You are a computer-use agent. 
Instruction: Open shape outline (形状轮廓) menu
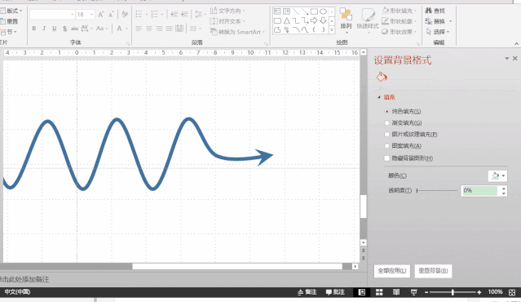tap(399, 21)
